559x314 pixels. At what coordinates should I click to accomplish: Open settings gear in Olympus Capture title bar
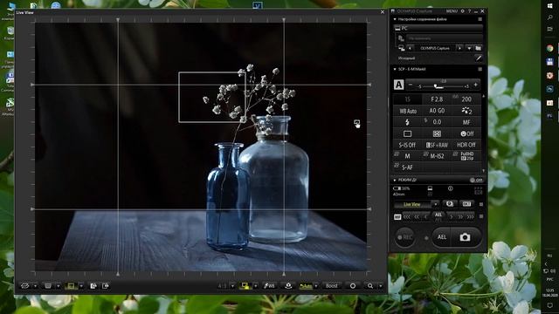(x=463, y=11)
